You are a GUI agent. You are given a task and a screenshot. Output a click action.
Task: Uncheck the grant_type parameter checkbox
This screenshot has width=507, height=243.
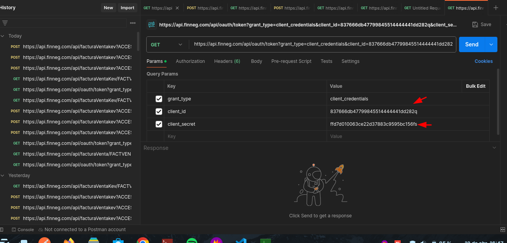pos(159,99)
